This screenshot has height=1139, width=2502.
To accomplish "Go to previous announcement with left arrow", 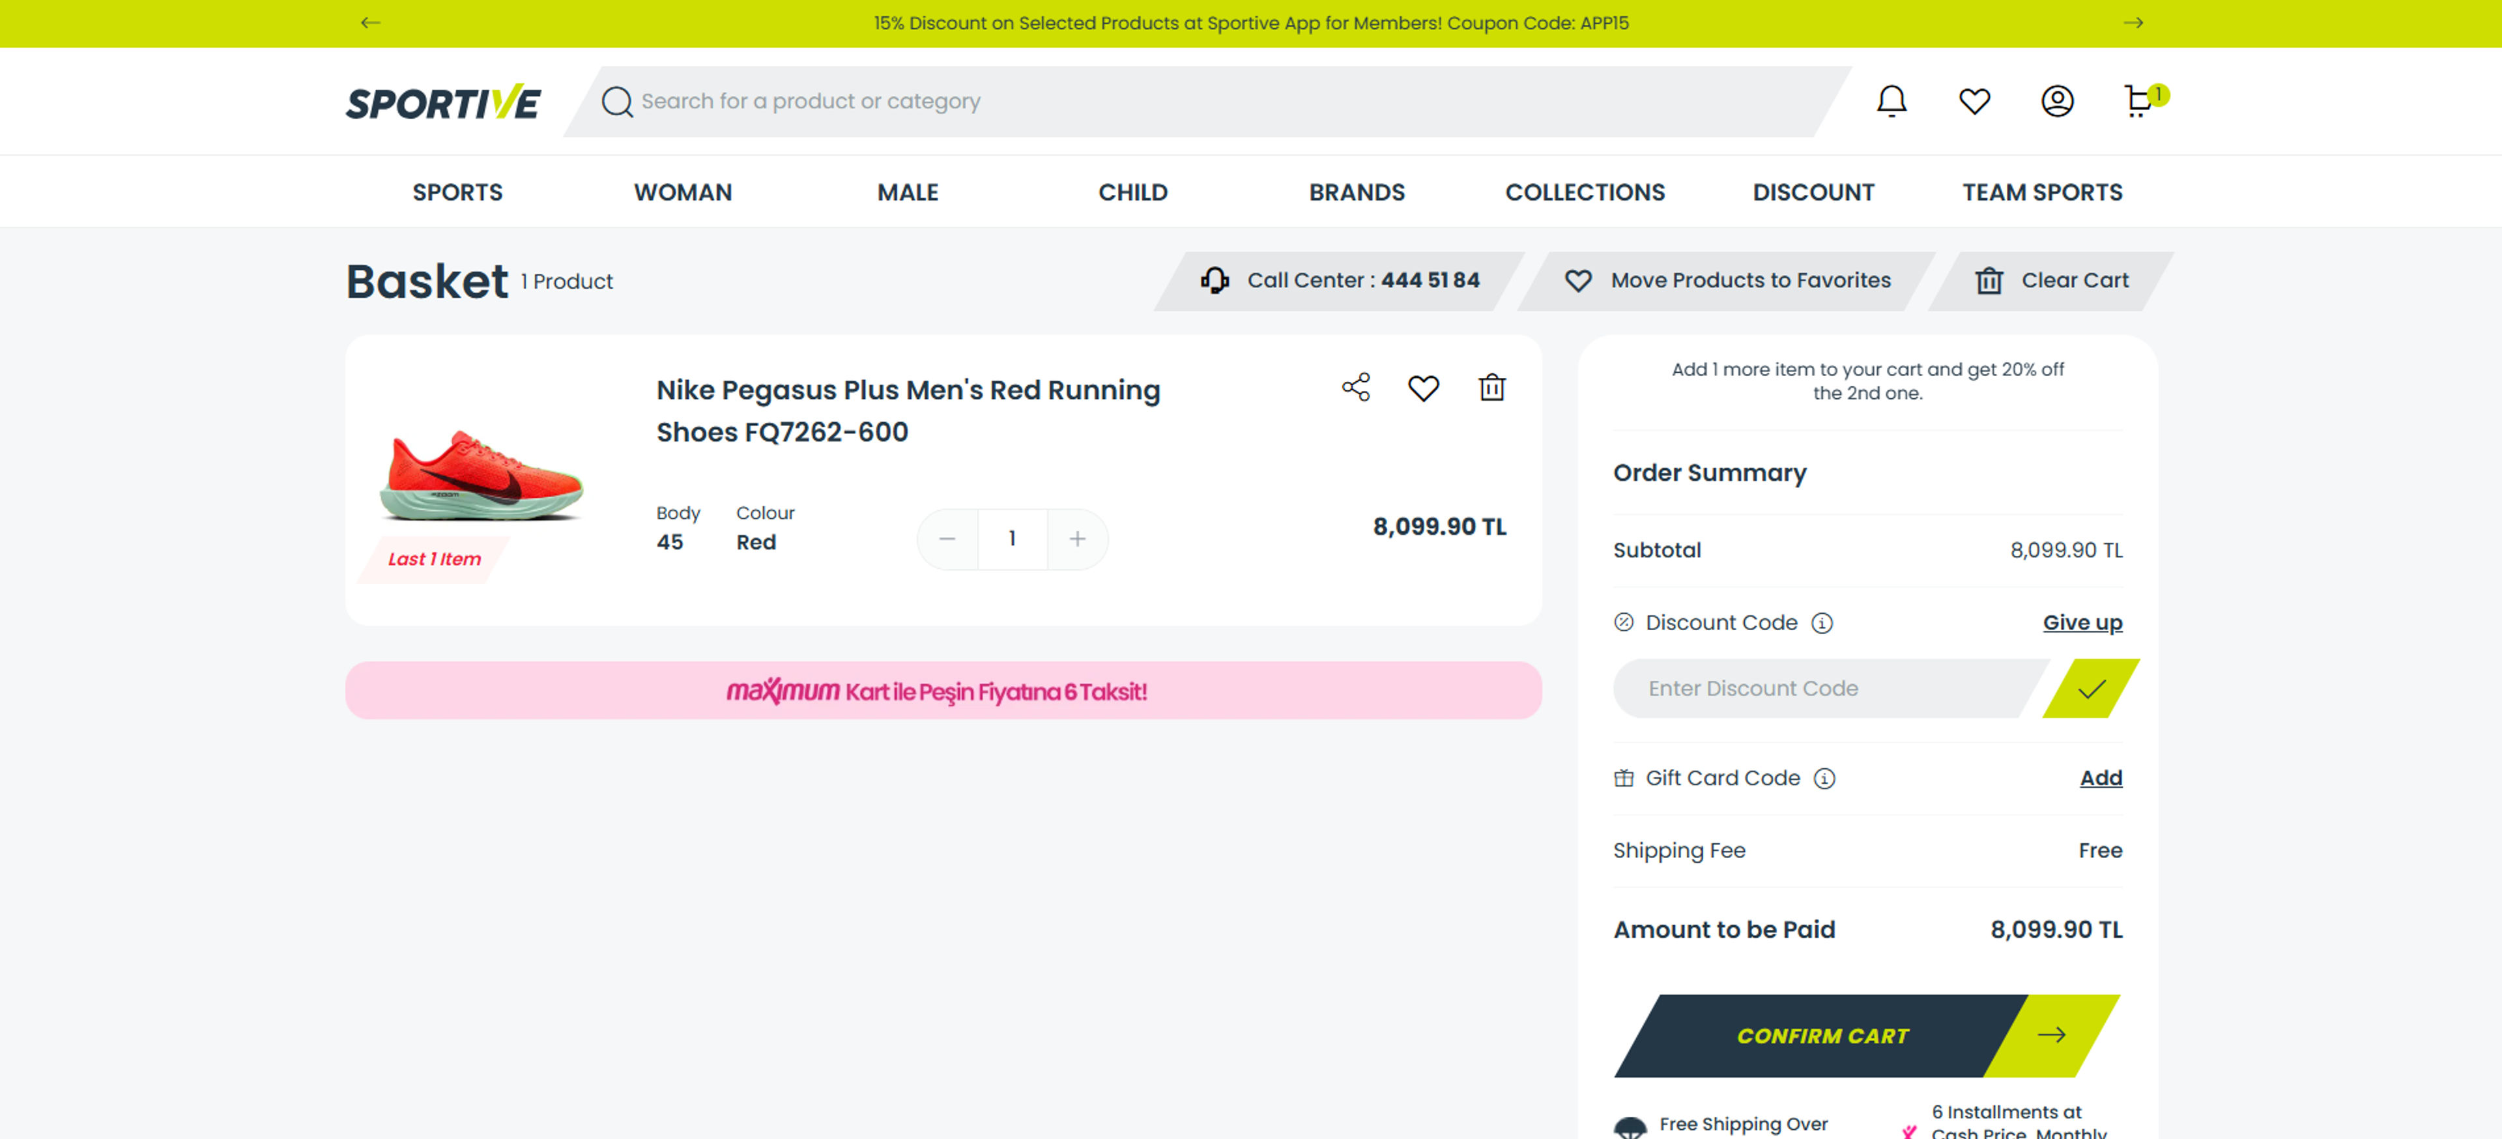I will tap(370, 22).
